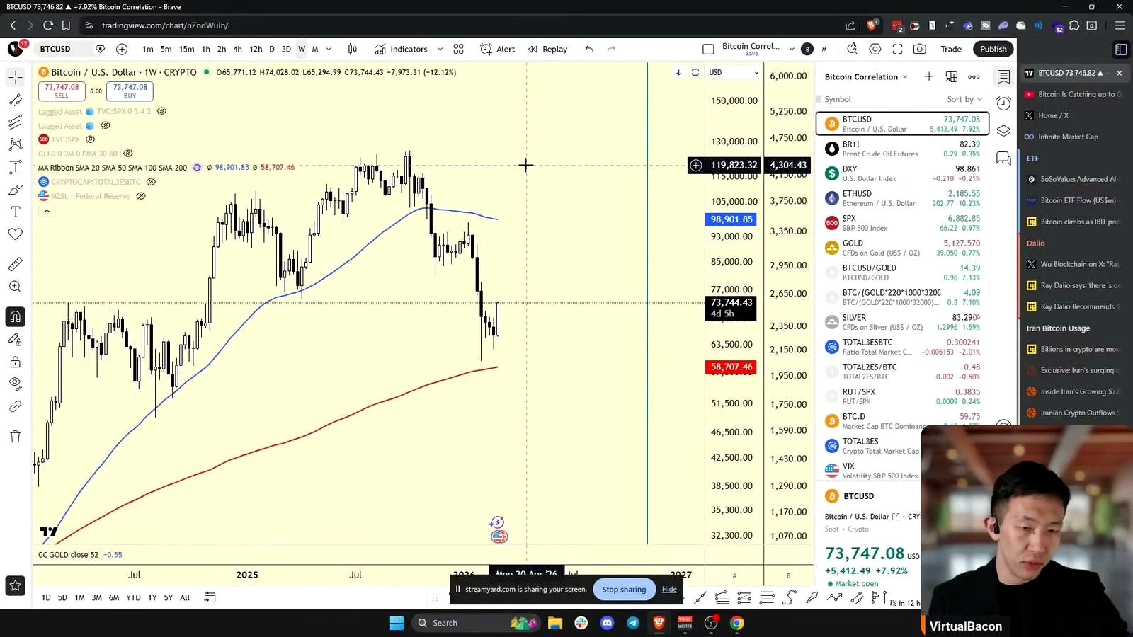This screenshot has height=637, width=1133.
Task: Undo the last chart action
Action: click(x=589, y=49)
